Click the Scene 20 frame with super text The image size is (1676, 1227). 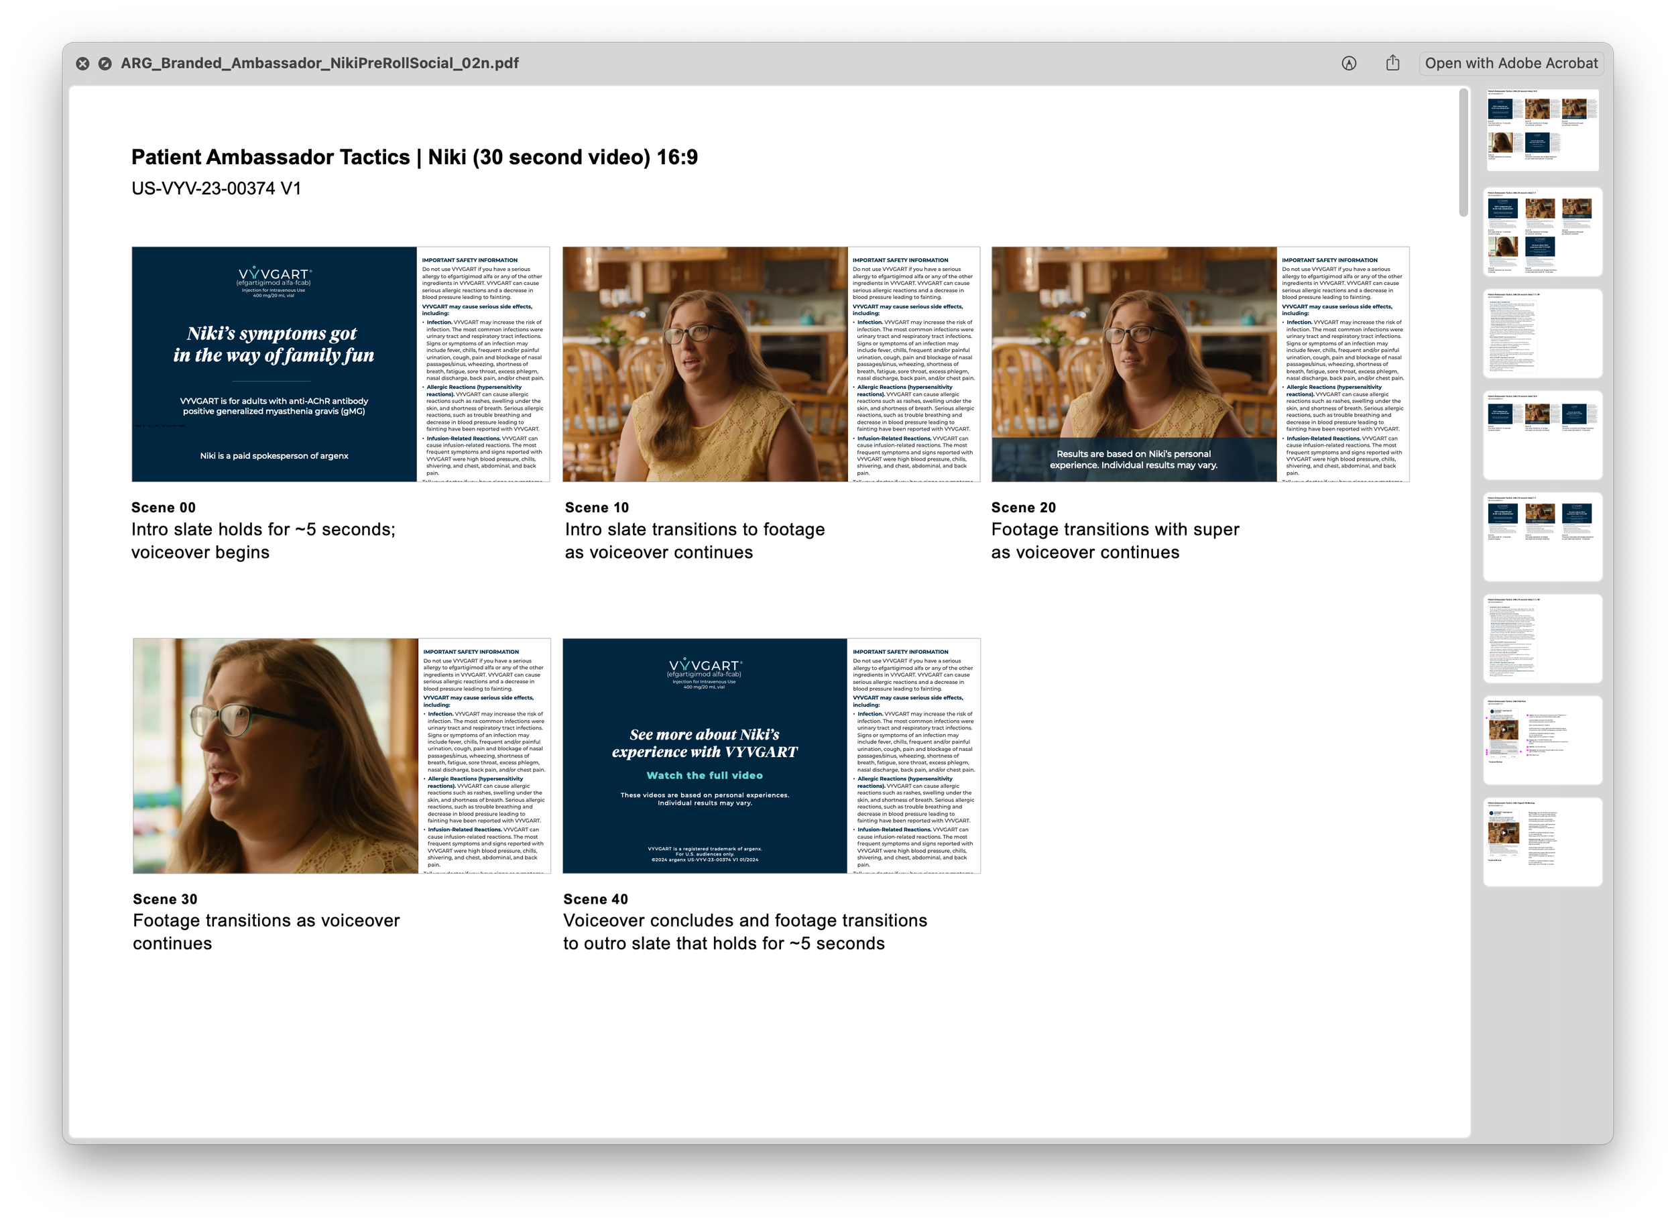(x=1133, y=364)
